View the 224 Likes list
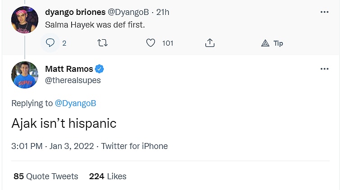 tap(108, 176)
